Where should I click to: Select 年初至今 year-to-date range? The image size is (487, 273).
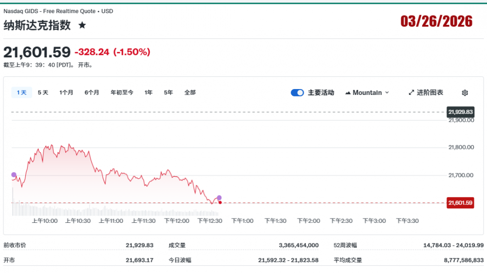coord(122,92)
